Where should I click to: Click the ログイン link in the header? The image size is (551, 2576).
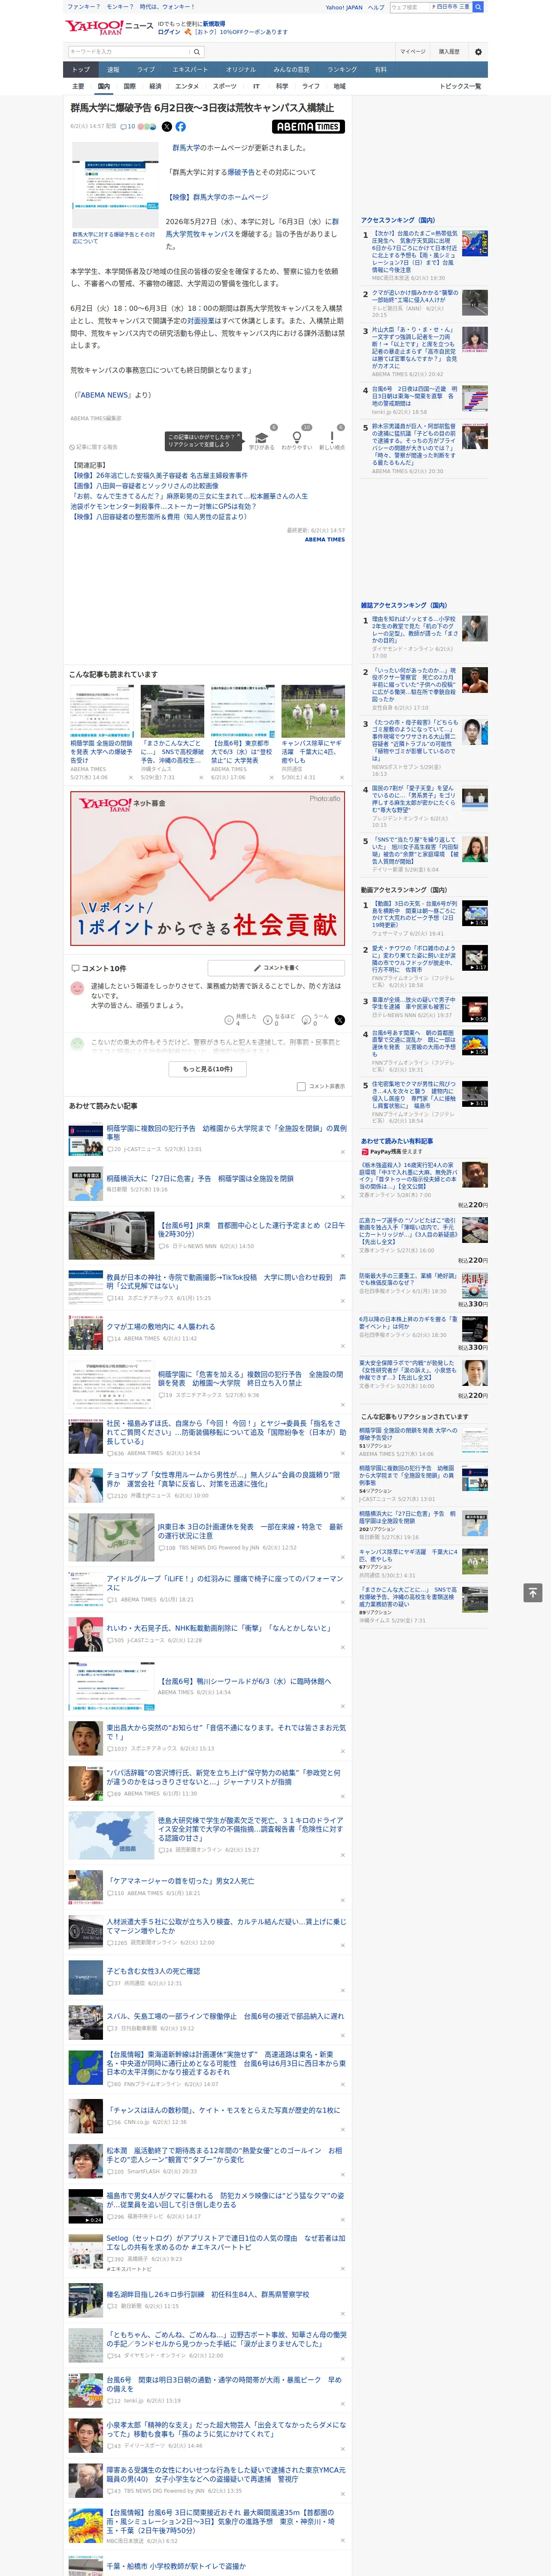point(169,32)
